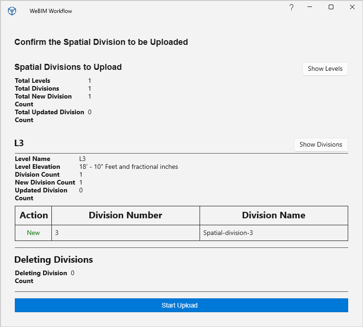Select the WeBIM Workflow title text

51,11
